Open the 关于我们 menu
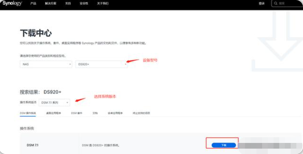This screenshot has height=154, width=303. click(x=103, y=3)
